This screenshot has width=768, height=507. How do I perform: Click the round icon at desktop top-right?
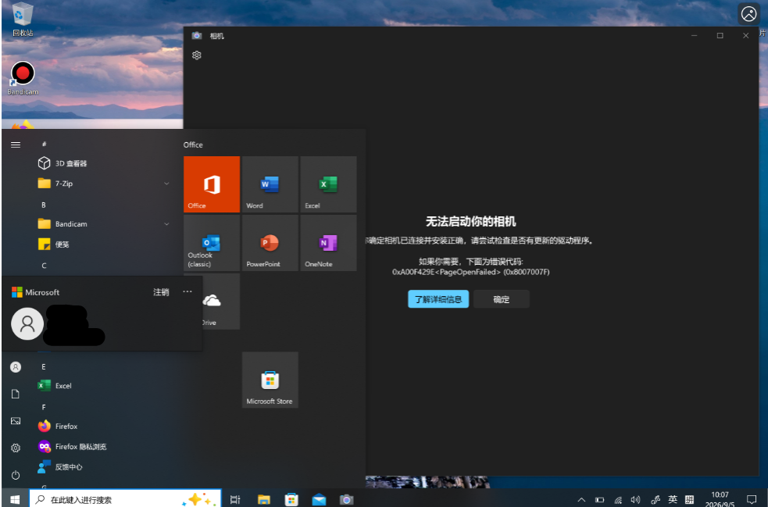pyautogui.click(x=749, y=14)
